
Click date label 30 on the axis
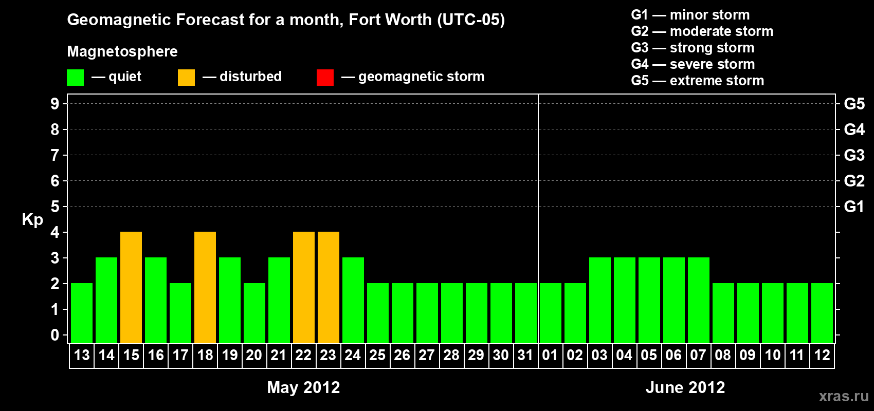pos(501,356)
